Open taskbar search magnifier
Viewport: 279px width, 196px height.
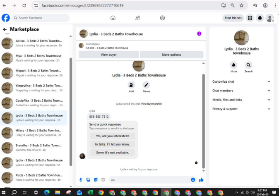(x=14, y=192)
